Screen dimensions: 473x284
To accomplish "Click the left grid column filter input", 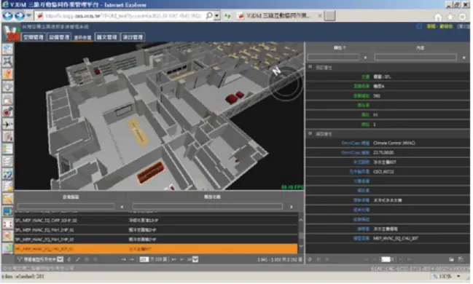I will (x=66, y=207).
